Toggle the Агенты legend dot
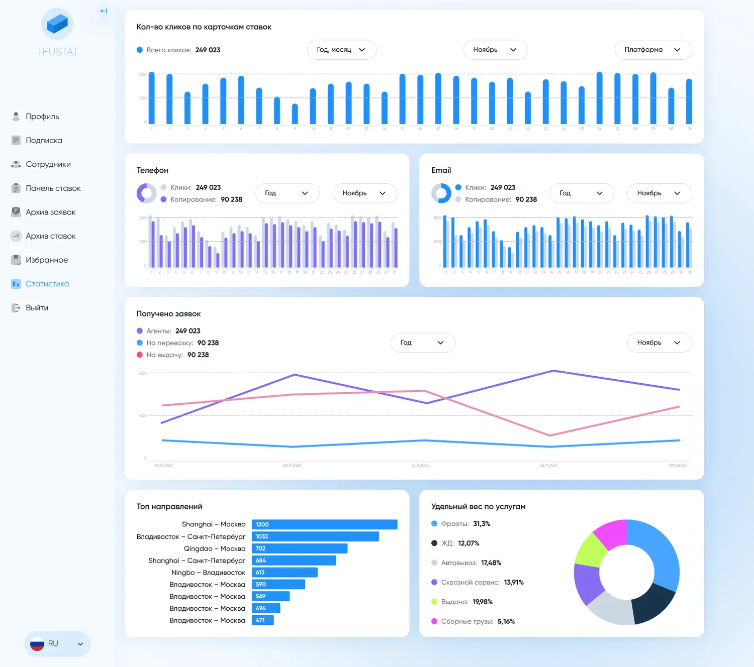This screenshot has height=667, width=754. [140, 331]
